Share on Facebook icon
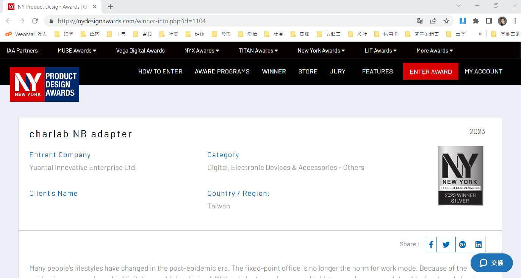 (431, 245)
